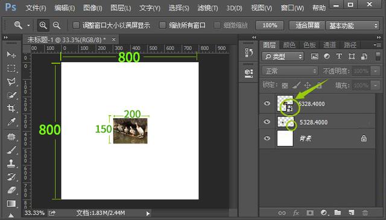This screenshot has height=220, width=386.
Task: Click the 适合屏幕 button
Action: click(x=307, y=25)
